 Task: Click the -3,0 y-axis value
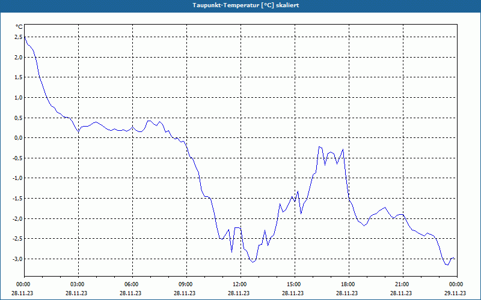[17, 259]
